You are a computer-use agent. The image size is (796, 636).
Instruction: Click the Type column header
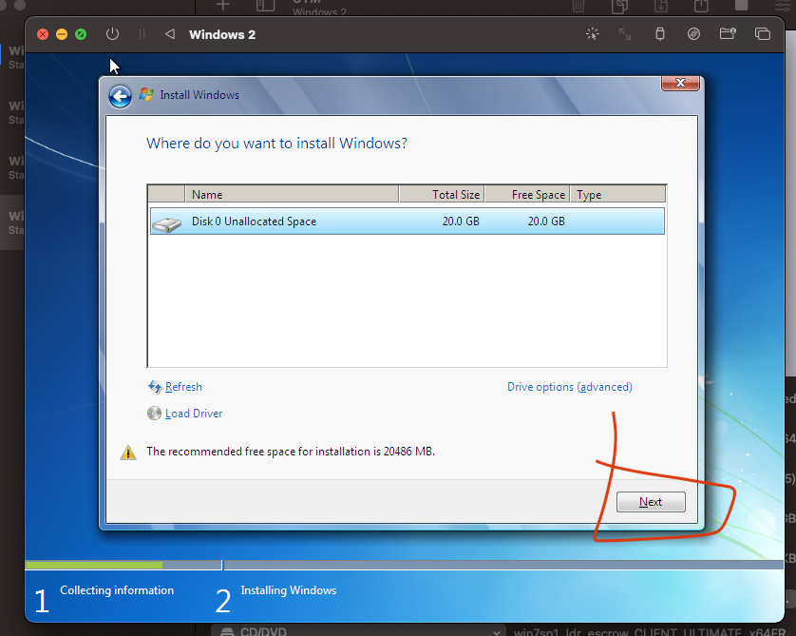tap(617, 195)
